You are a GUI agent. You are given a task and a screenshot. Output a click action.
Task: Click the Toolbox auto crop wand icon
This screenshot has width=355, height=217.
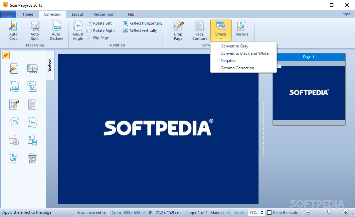pyautogui.click(x=14, y=69)
